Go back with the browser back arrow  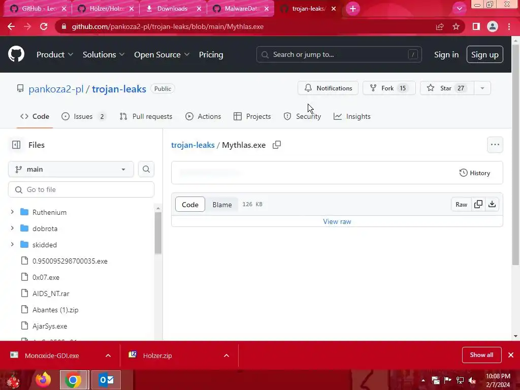coord(11,26)
